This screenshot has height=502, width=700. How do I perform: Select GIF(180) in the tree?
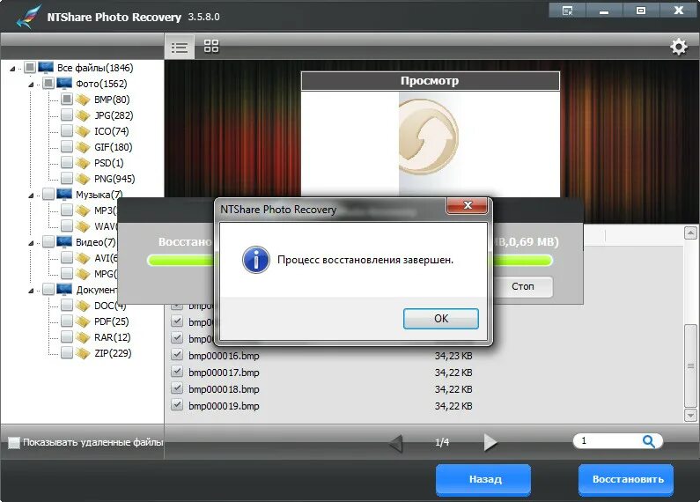coord(114,147)
